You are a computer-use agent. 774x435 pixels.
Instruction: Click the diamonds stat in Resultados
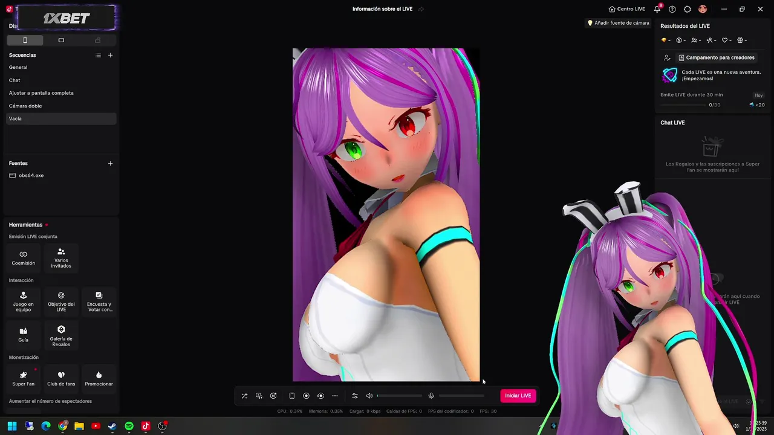(x=666, y=40)
